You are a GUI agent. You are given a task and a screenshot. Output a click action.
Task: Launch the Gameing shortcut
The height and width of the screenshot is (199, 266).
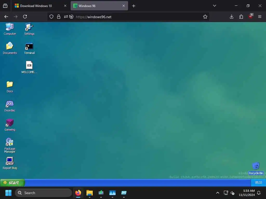coord(10,125)
